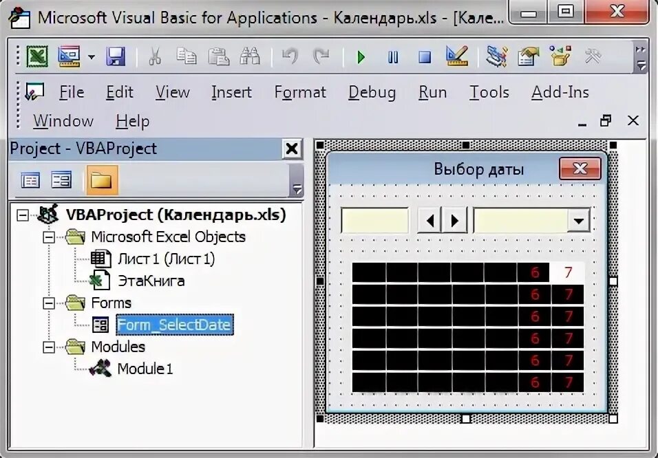Open the Tools menu

(x=489, y=92)
